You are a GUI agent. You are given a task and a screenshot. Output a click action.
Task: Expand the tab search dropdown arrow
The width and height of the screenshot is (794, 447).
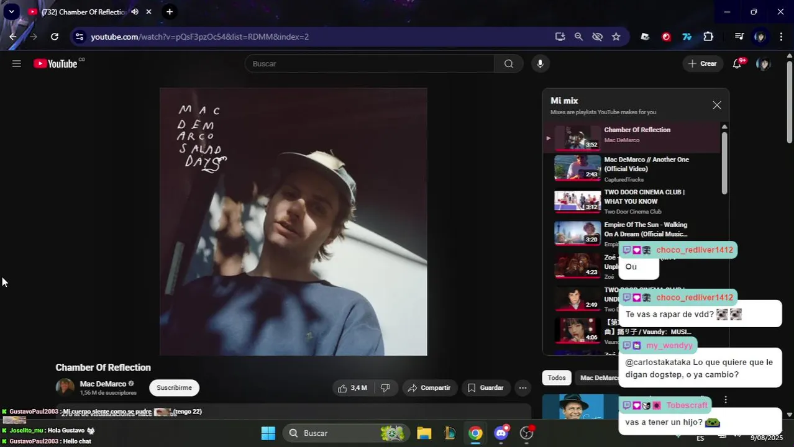coord(11,12)
